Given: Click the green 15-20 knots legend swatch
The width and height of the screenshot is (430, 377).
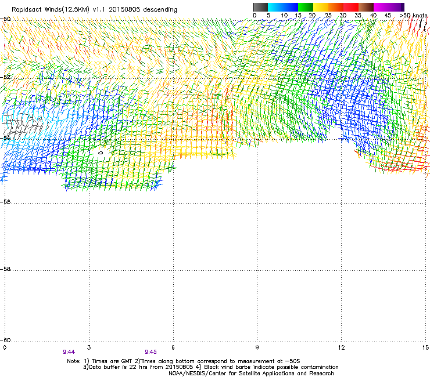Looking at the screenshot, I should tap(306, 7).
